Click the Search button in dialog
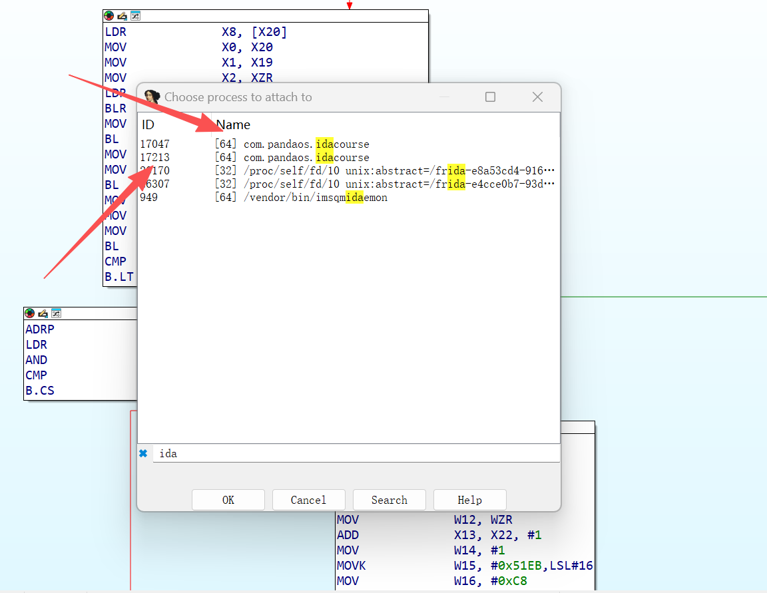Screen dimensions: 767x593 [389, 500]
